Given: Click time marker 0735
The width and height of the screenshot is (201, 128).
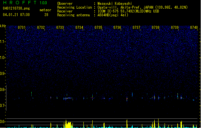Looking at the screenshot, I should coord(98,28).
